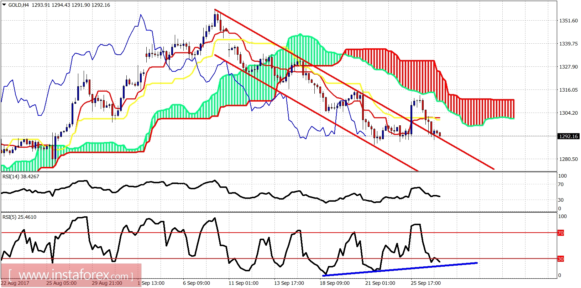
Task: Click the 25 Sep 17:00 time label
Action: 426,283
